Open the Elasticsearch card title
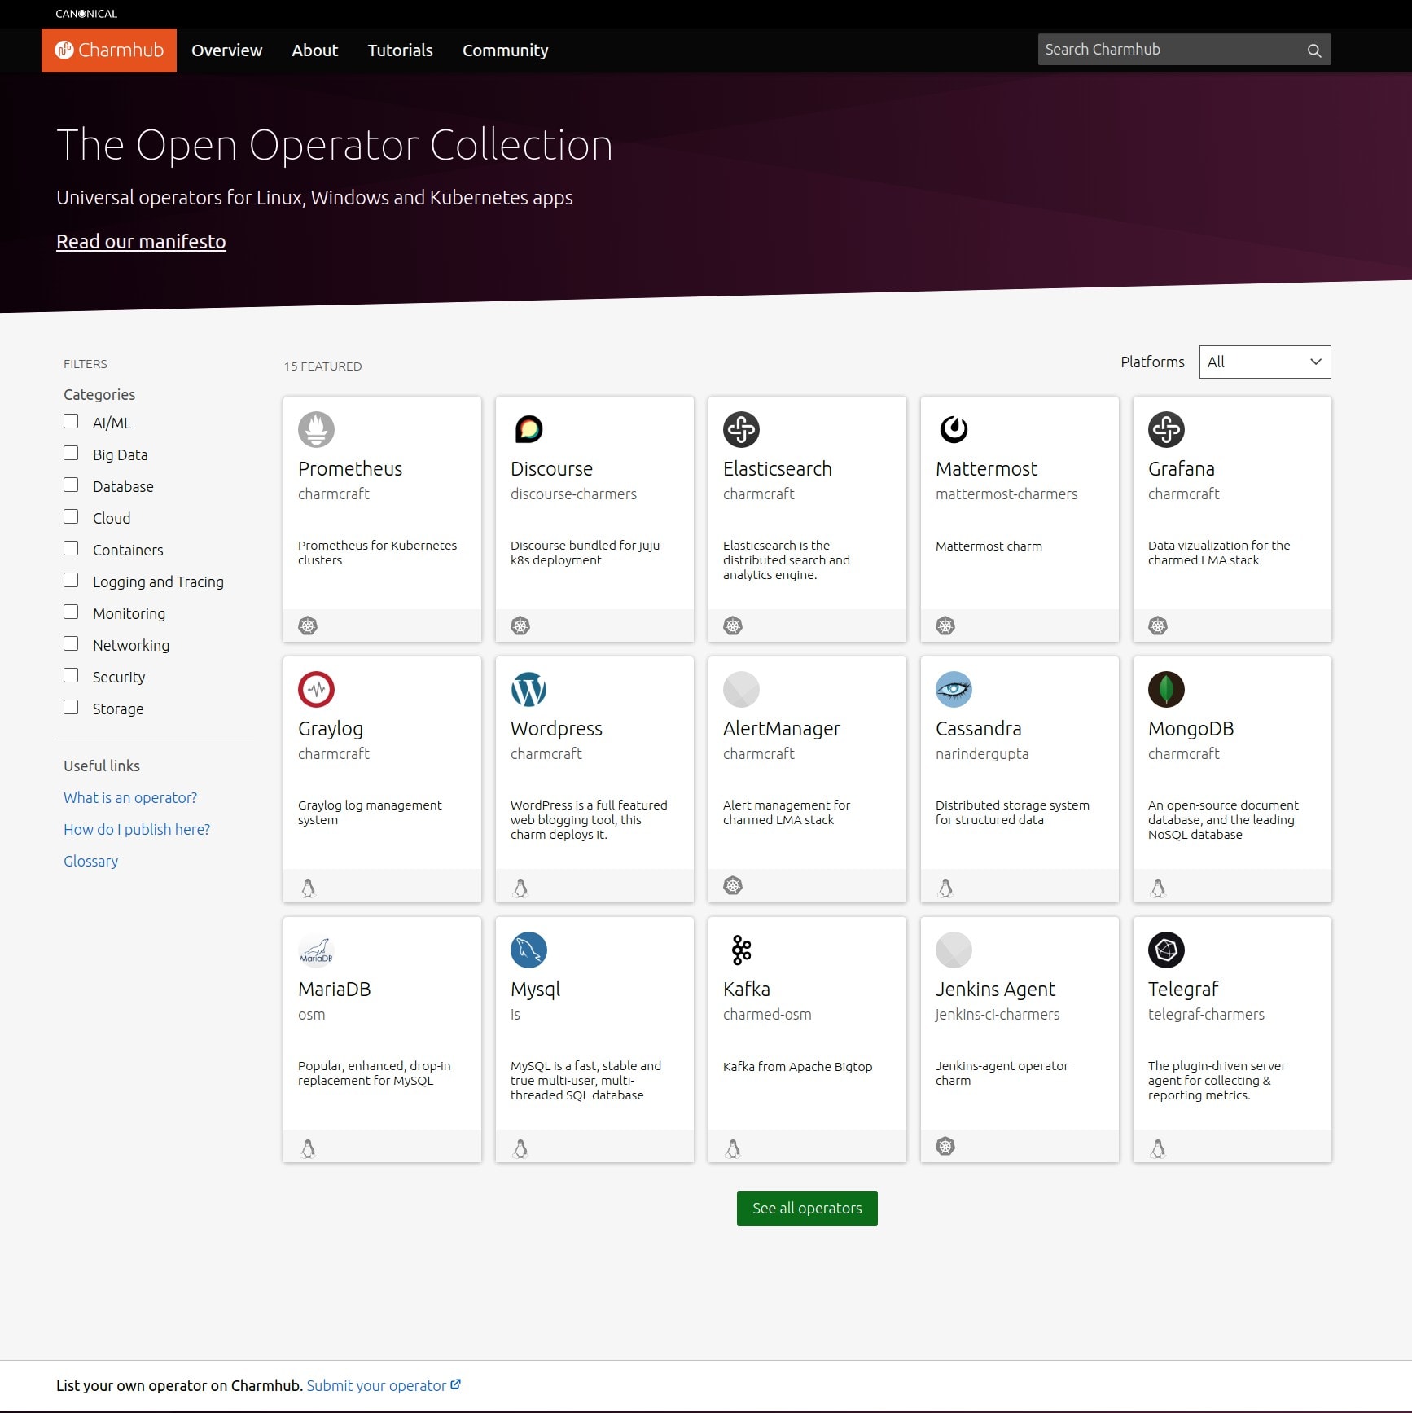The height and width of the screenshot is (1413, 1412). [x=778, y=469]
